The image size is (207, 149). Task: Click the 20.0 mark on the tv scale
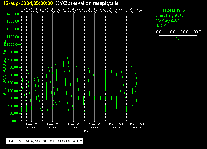pyautogui.click(x=184, y=32)
